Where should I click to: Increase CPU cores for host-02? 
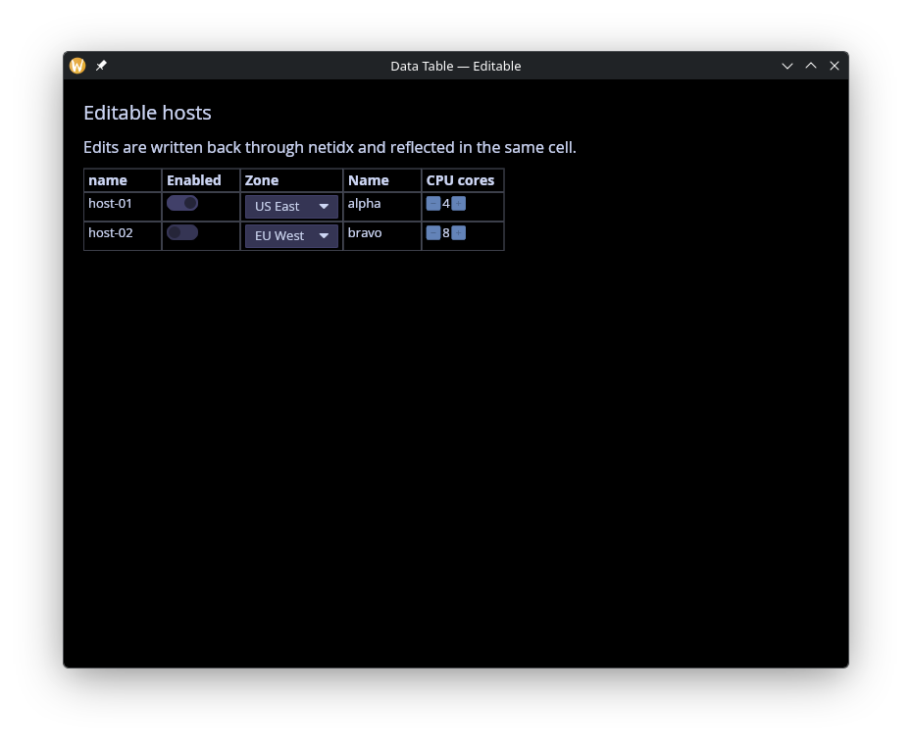click(x=458, y=233)
